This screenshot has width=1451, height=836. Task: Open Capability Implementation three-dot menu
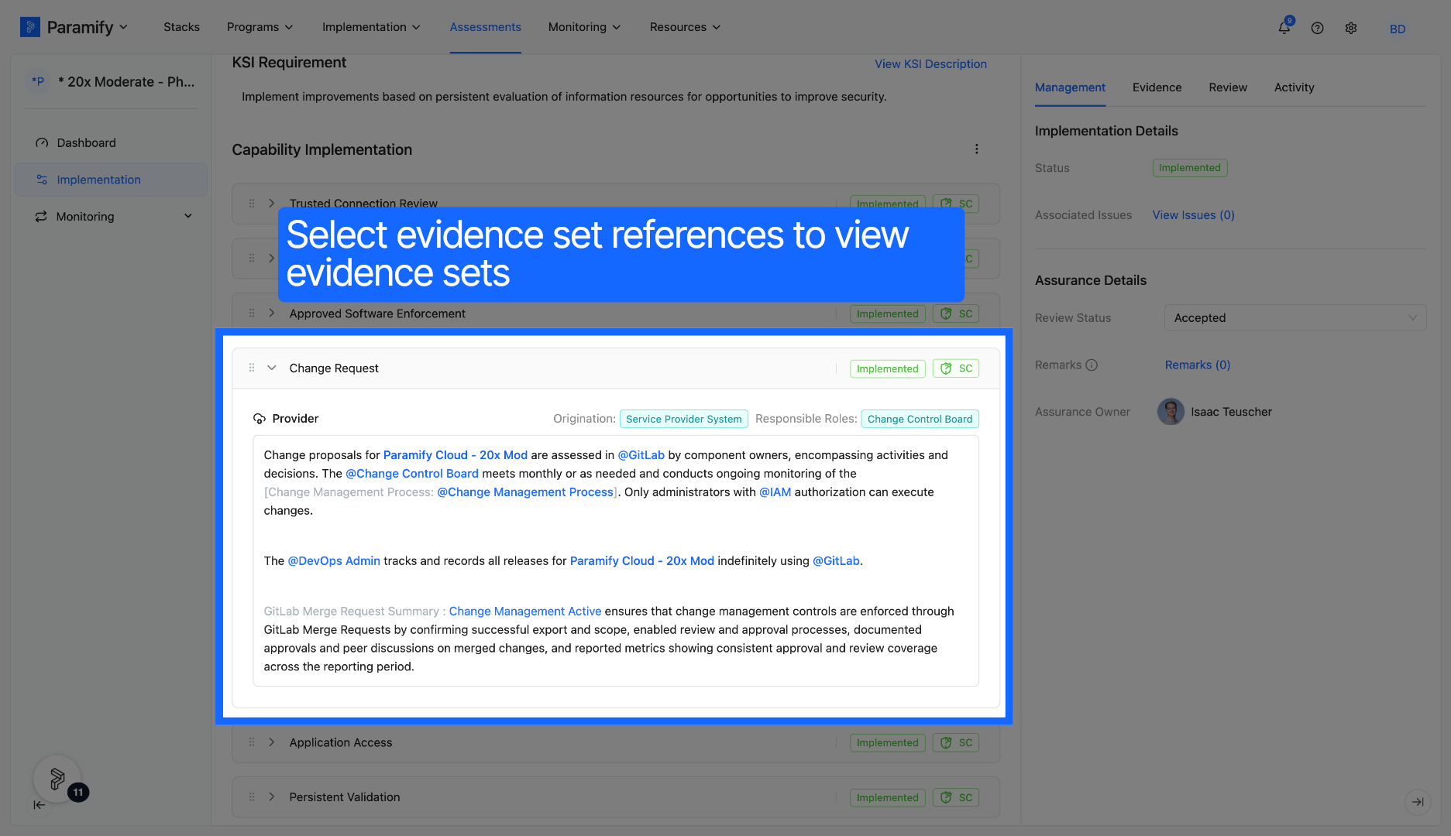point(976,149)
